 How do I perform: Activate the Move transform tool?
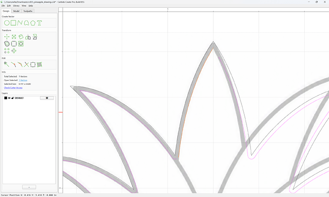click(7, 37)
